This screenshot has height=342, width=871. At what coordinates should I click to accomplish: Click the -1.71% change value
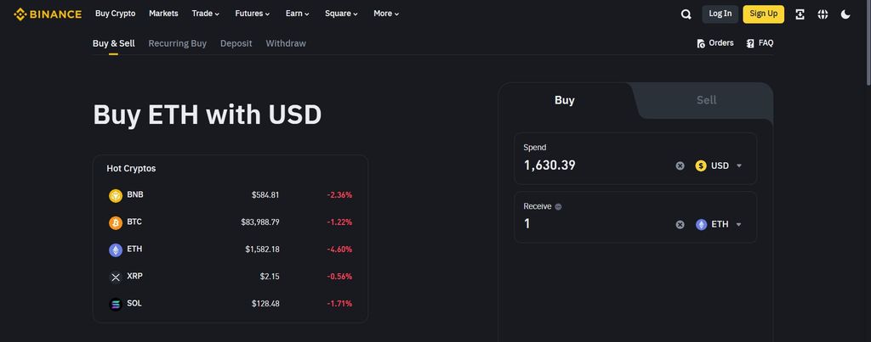click(x=339, y=304)
